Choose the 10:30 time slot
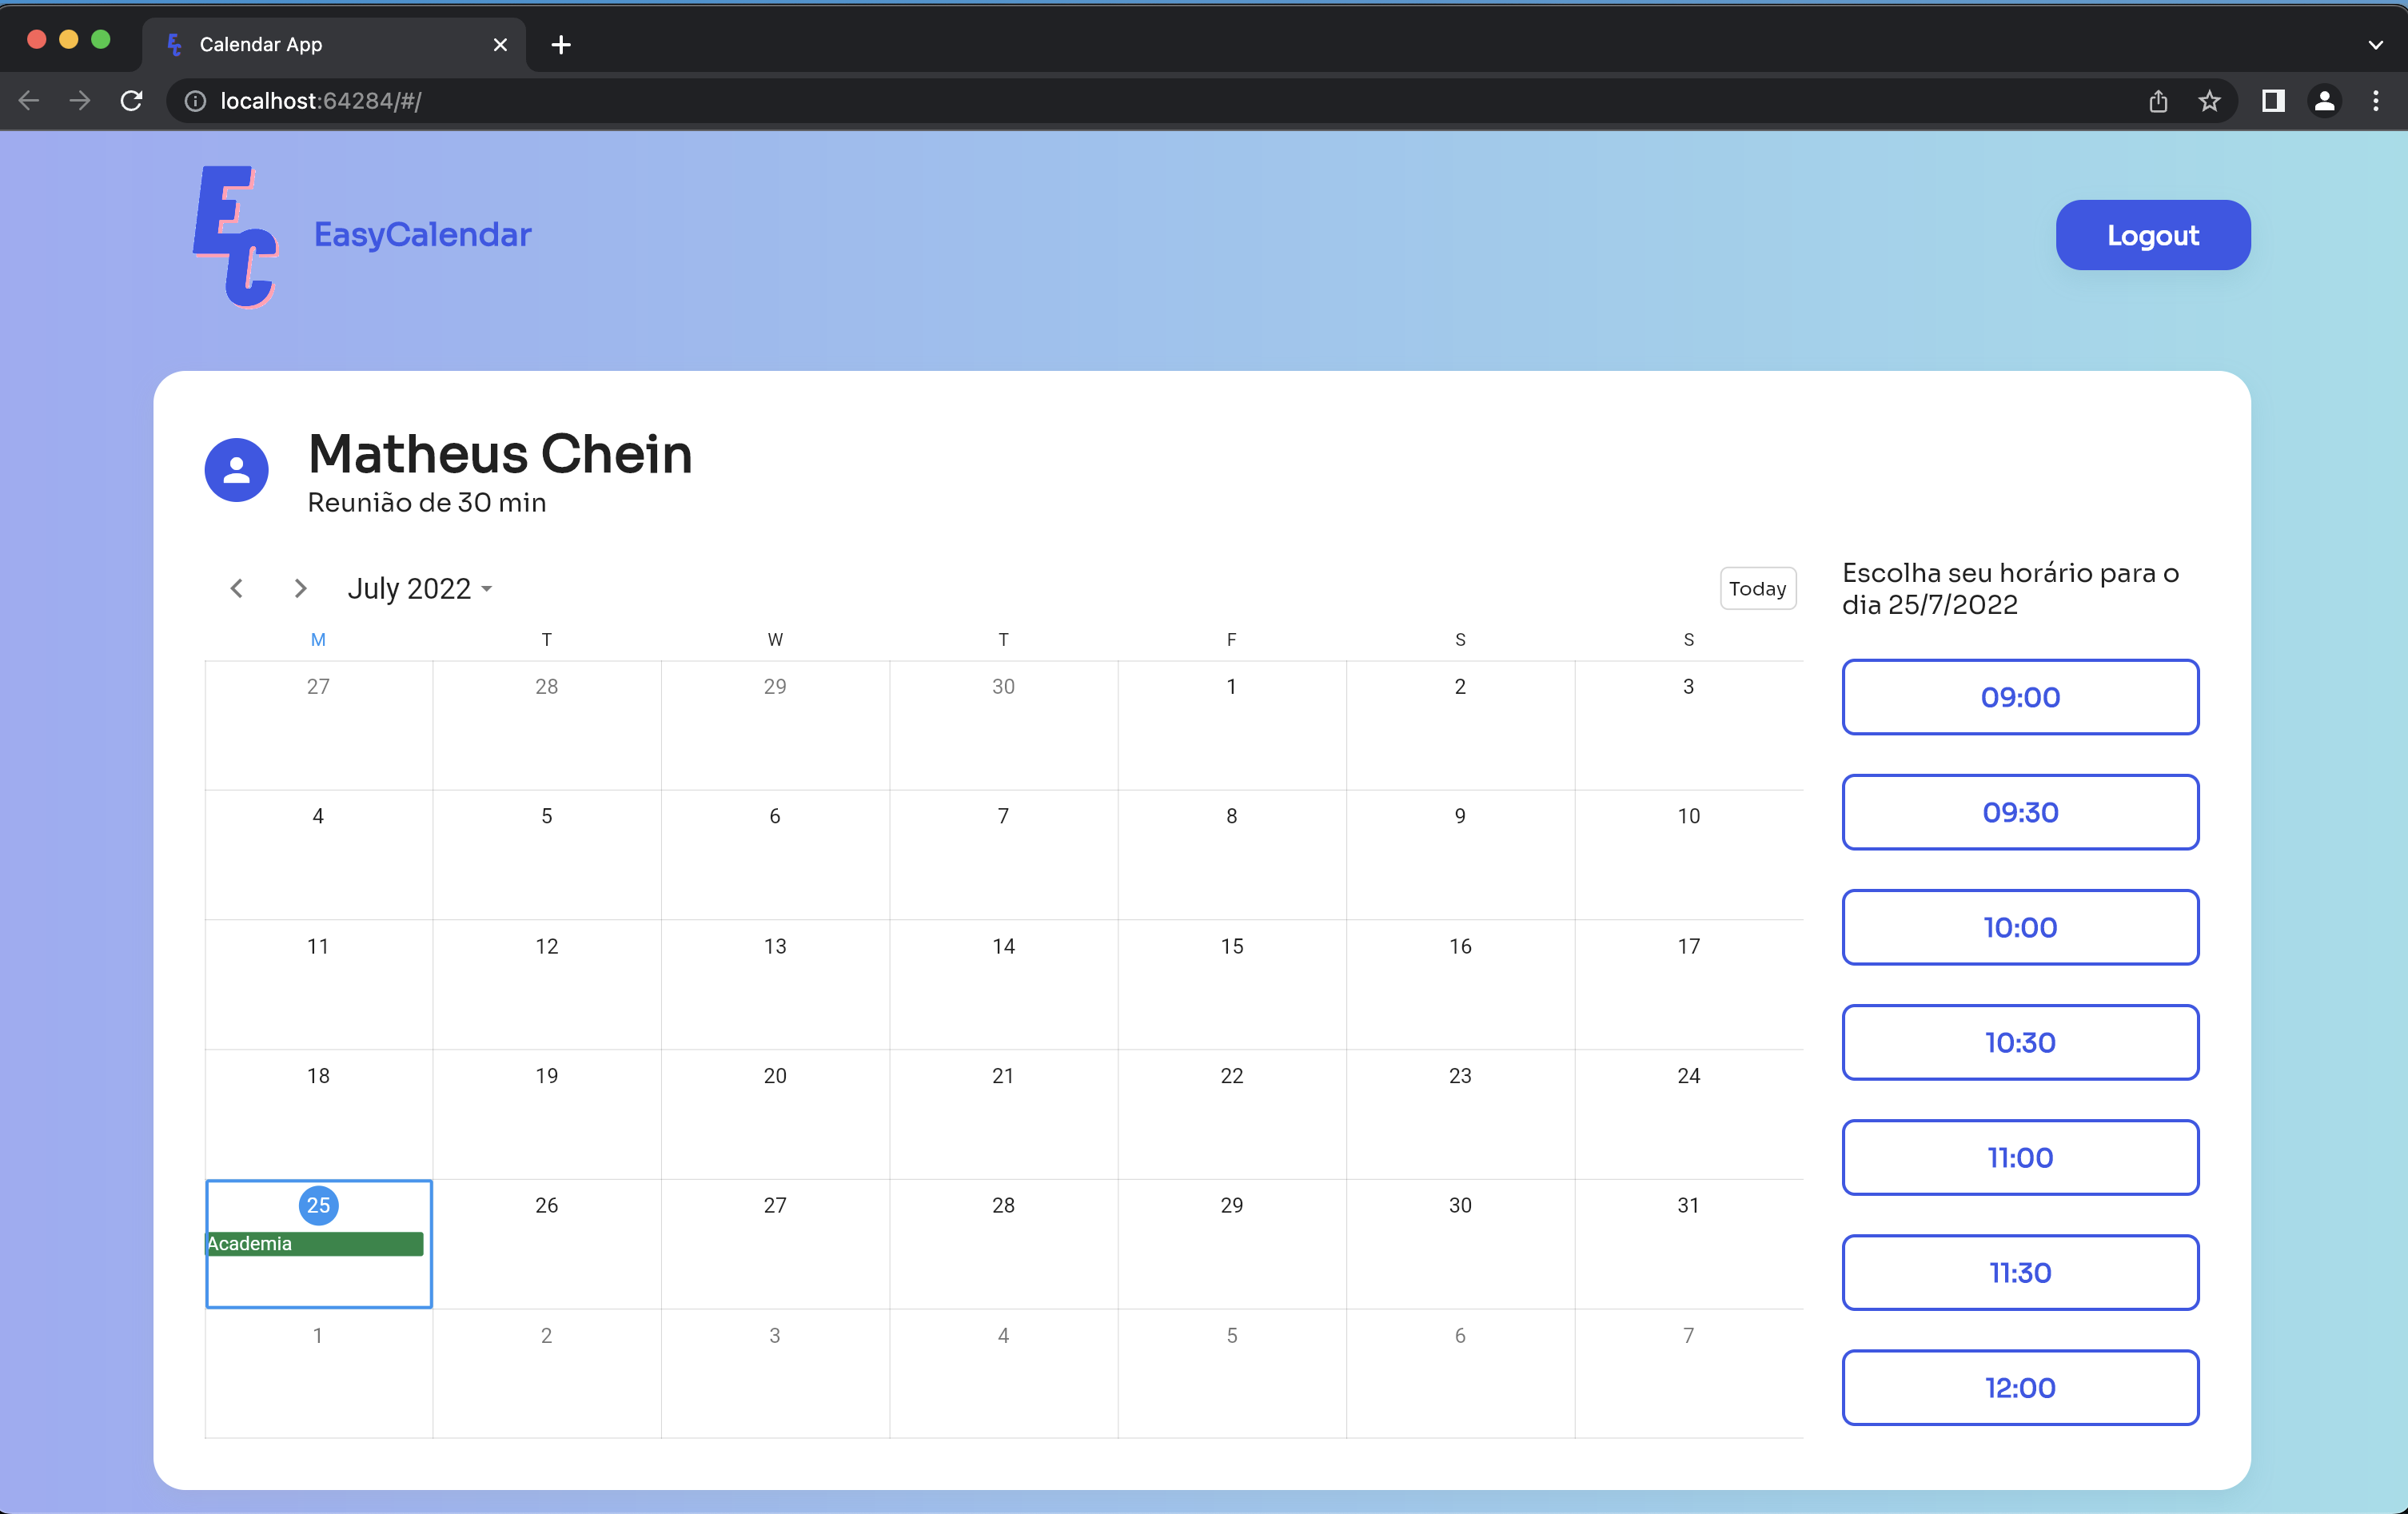 pos(2019,1042)
